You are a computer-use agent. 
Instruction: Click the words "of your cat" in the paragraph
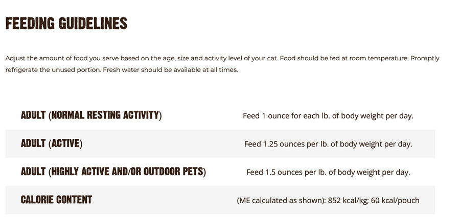click(x=261, y=58)
